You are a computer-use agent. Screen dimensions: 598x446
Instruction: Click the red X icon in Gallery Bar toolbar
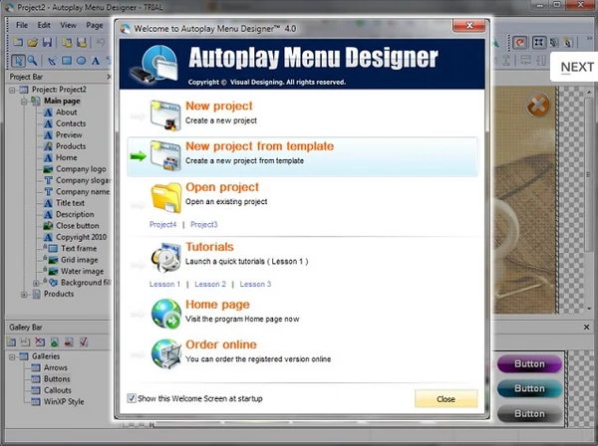pos(40,342)
